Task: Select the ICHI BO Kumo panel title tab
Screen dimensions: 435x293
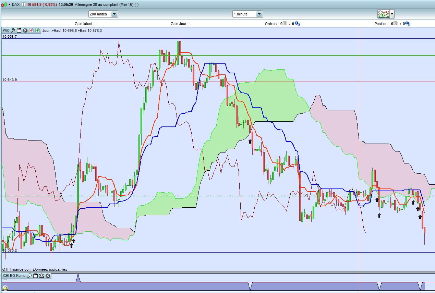Action: (14, 276)
